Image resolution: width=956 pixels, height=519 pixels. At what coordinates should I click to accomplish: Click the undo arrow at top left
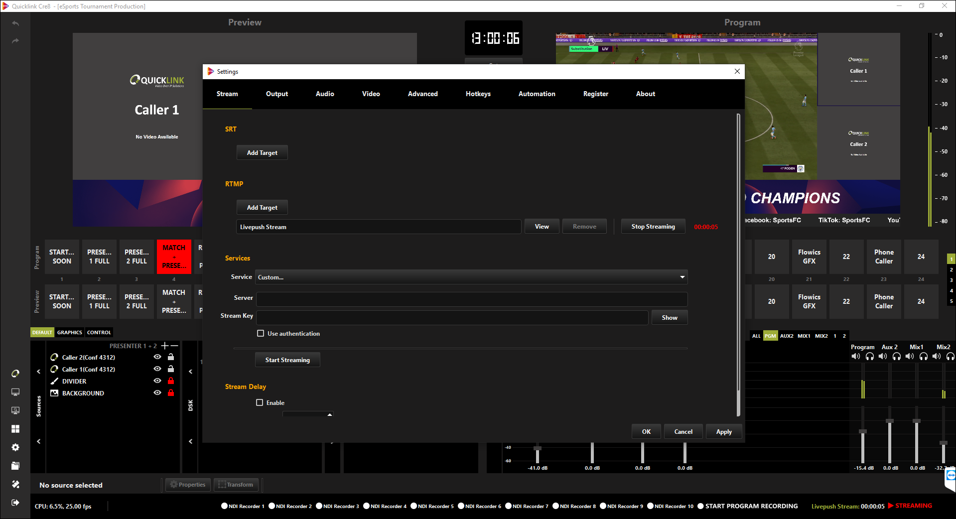coord(15,23)
